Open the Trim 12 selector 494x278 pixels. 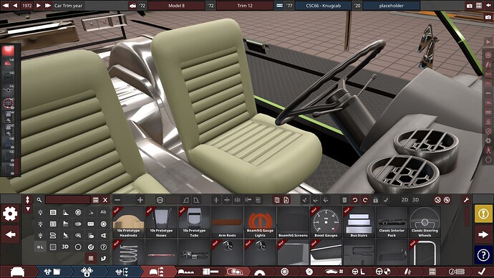coord(245,6)
